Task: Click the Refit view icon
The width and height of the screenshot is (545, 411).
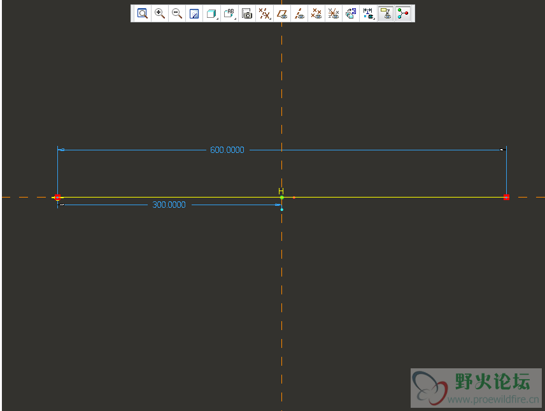Action: (x=143, y=13)
